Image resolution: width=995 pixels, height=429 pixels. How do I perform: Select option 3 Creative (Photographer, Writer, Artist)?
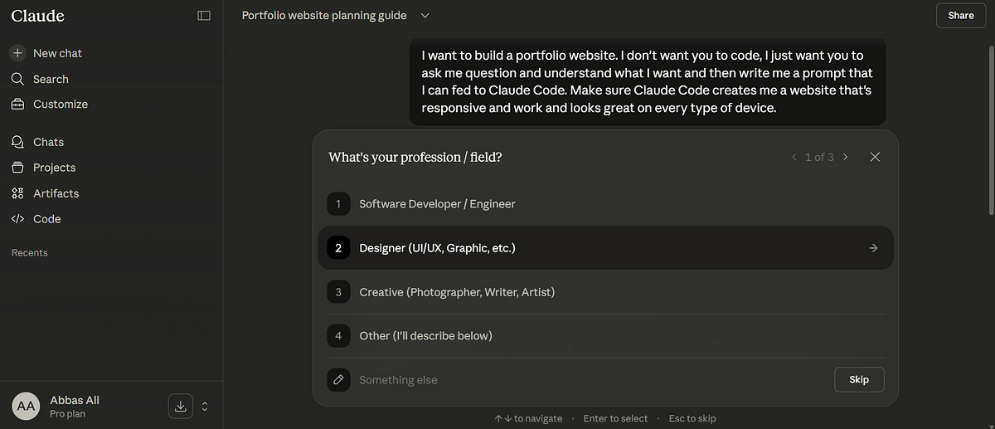coord(605,292)
